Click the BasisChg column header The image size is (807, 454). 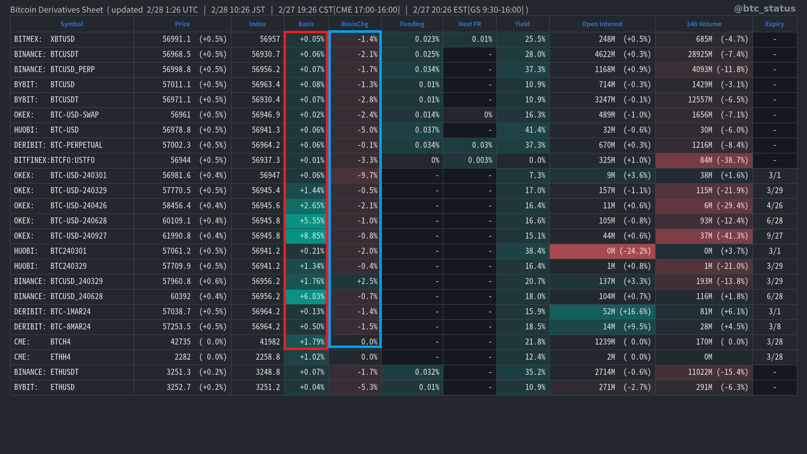tap(355, 24)
